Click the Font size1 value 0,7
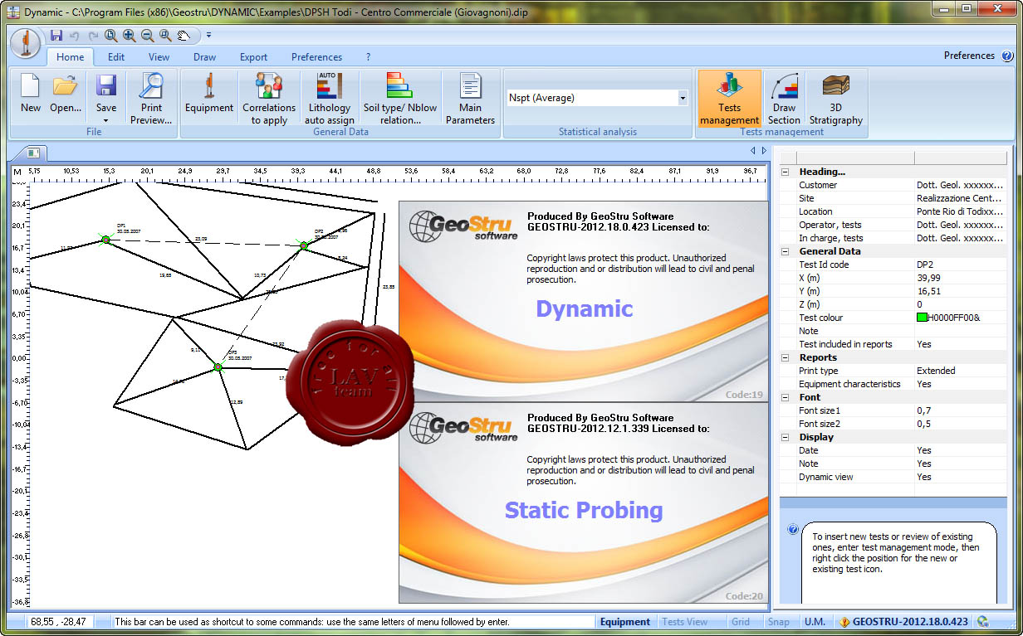The width and height of the screenshot is (1023, 636). coord(961,410)
